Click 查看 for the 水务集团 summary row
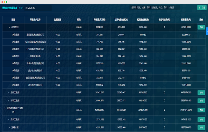The height and width of the screenshot is (132, 208). point(201,27)
